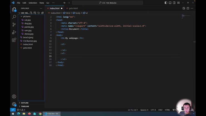Collapse all folders in Explorer

[42, 13]
